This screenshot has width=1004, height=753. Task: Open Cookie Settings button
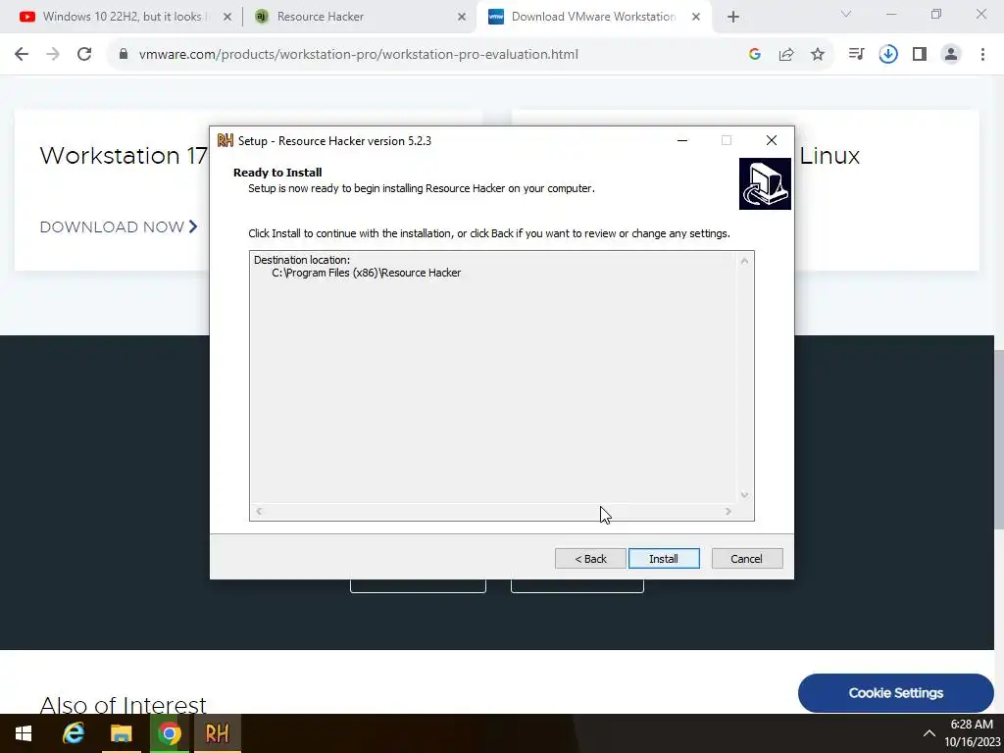(895, 693)
